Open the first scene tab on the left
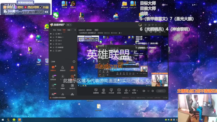The image size is (217, 122). pos(55,30)
